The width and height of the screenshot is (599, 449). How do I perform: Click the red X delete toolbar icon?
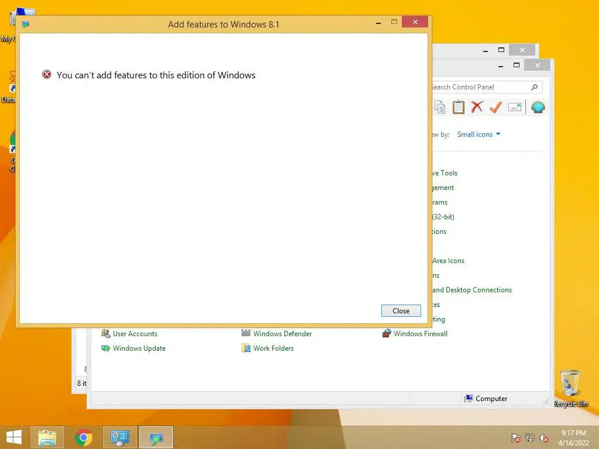point(477,107)
